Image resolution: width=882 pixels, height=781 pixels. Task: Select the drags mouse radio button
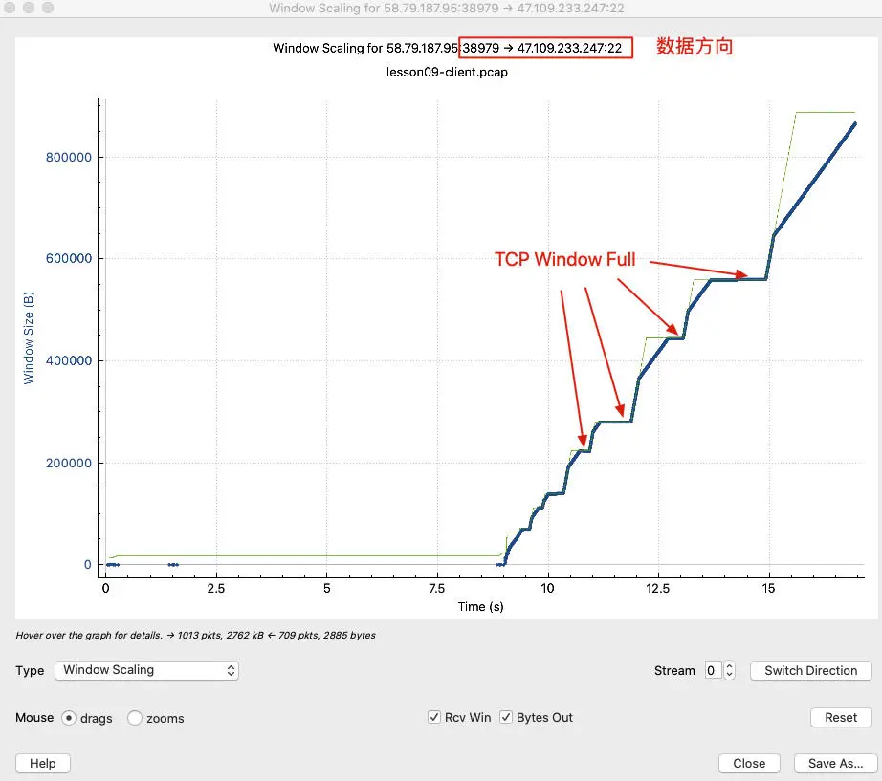pyautogui.click(x=69, y=718)
